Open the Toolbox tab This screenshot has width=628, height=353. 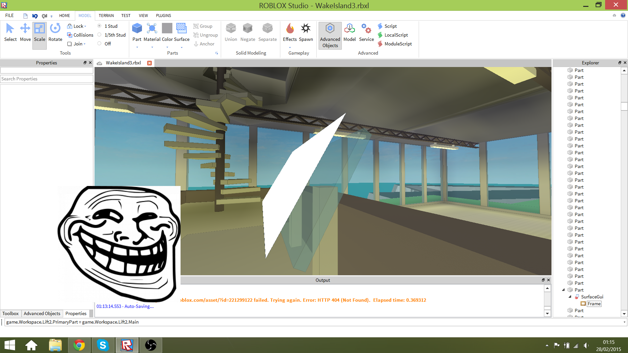pyautogui.click(x=10, y=313)
